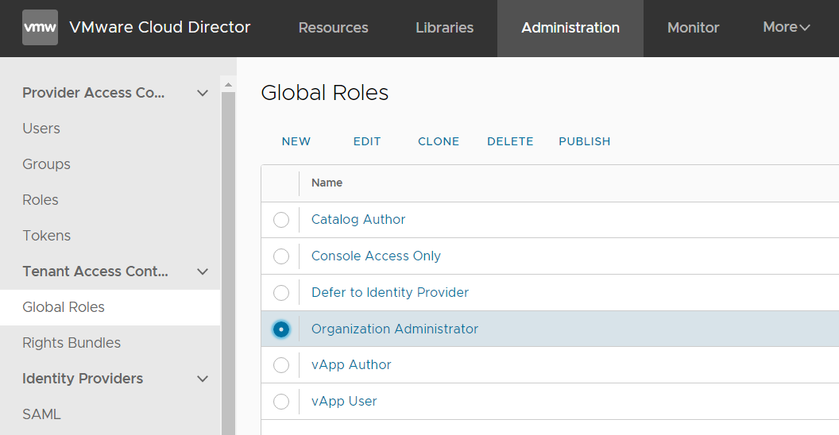The height and width of the screenshot is (435, 839).
Task: Click the CLONE button
Action: [x=439, y=141]
